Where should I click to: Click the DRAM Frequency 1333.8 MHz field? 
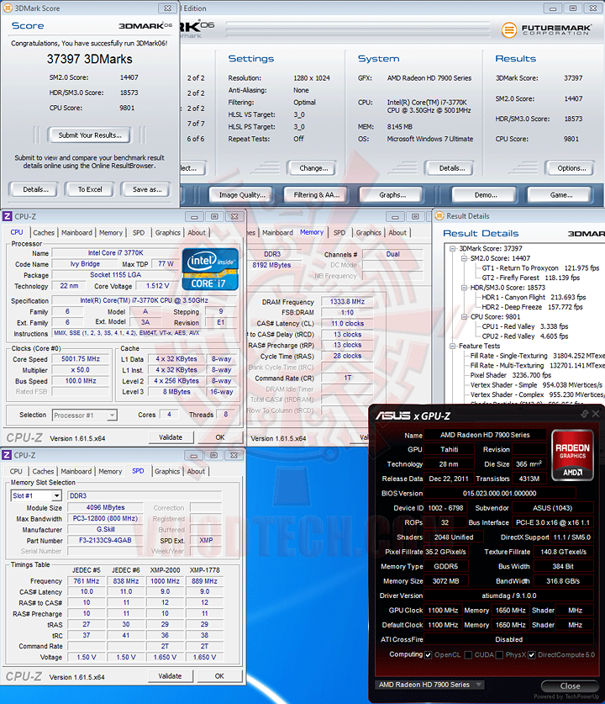click(x=347, y=302)
